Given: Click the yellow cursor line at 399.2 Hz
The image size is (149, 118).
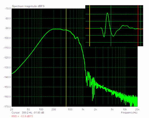Looking at the screenshot, I should pyautogui.click(x=66, y=58).
